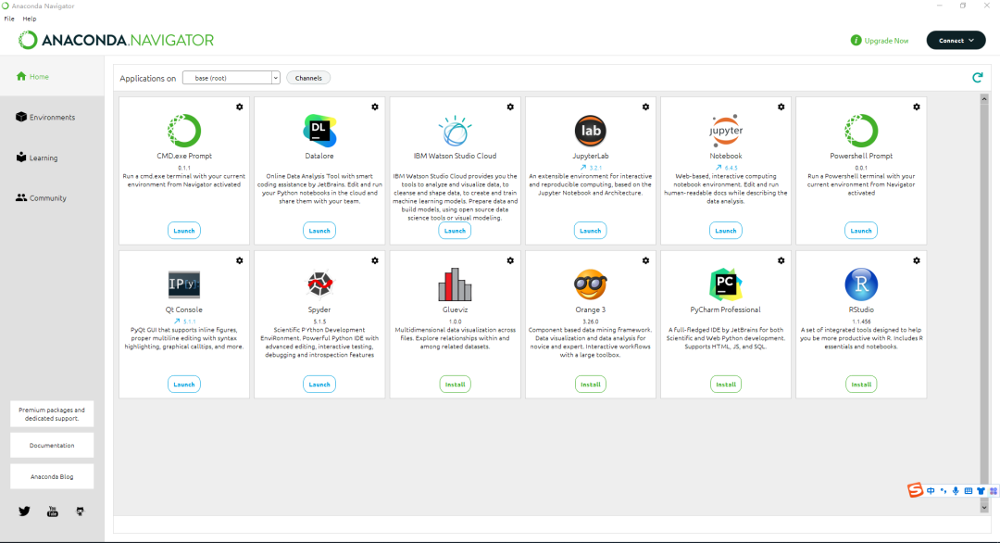1000x543 pixels.
Task: Click the Channels button
Action: 308,78
